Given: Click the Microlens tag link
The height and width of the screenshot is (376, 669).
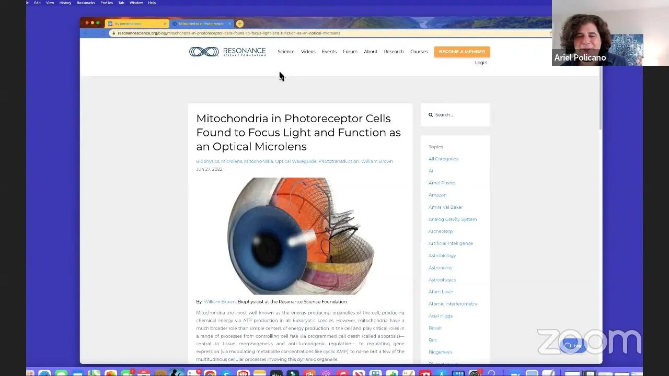Looking at the screenshot, I should 232,161.
